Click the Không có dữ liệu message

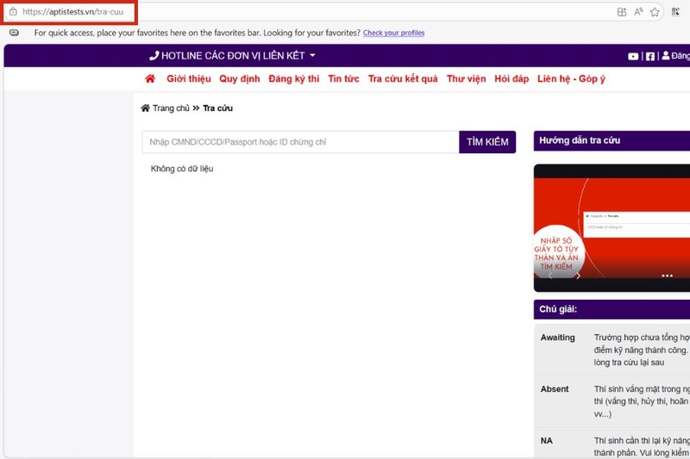pos(182,169)
